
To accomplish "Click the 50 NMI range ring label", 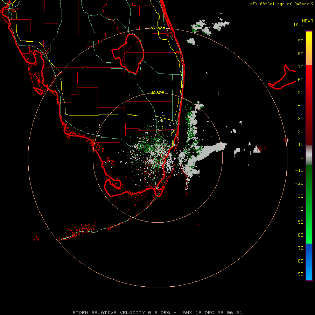I will [157, 93].
